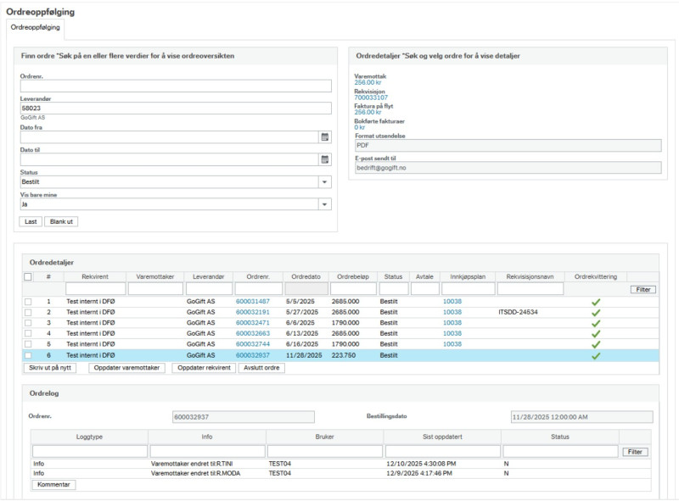Viewport: 679px width, 501px height.
Task: Click green checkmark for order 600032937
Action: [x=596, y=356]
